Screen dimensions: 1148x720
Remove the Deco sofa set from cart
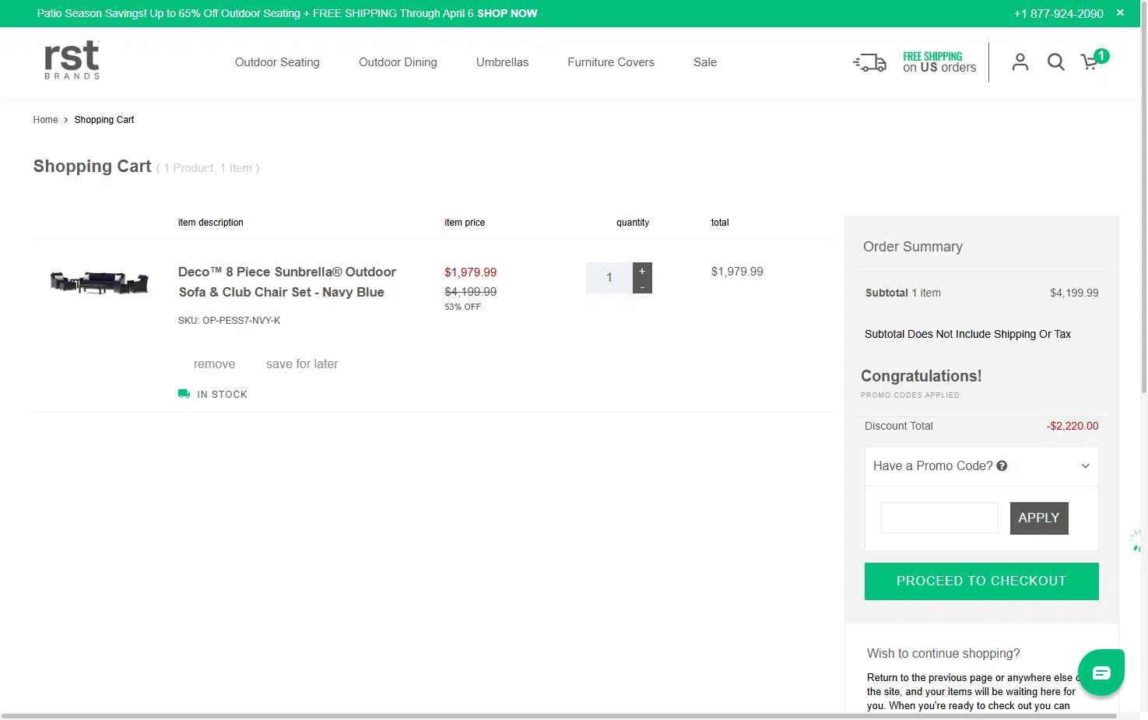(x=214, y=364)
